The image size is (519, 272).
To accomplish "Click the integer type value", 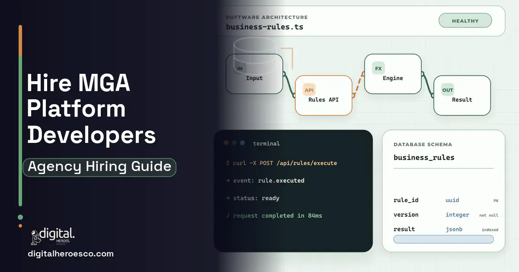I will tap(457, 215).
